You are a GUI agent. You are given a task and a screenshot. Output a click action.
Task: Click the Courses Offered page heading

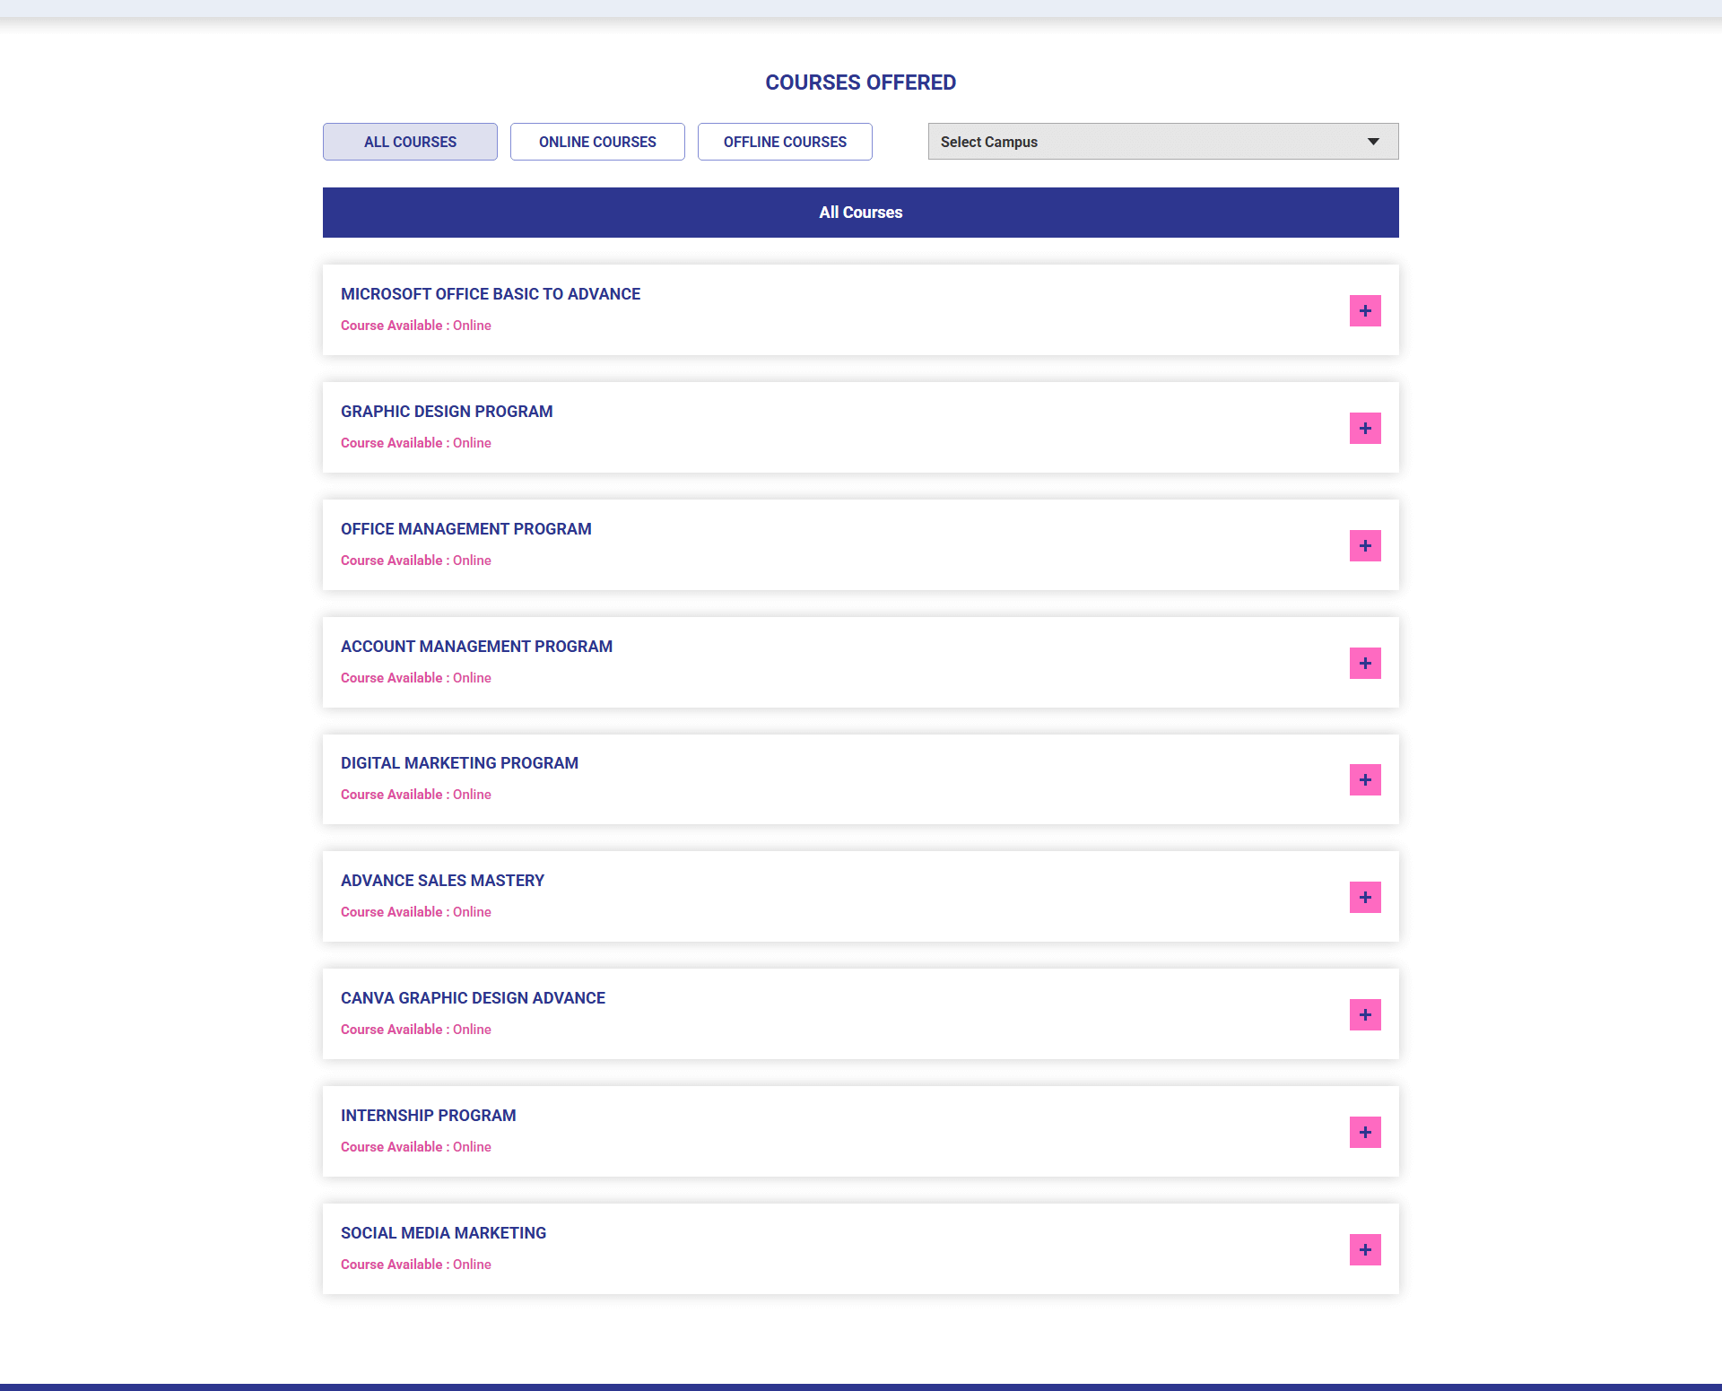(x=859, y=82)
